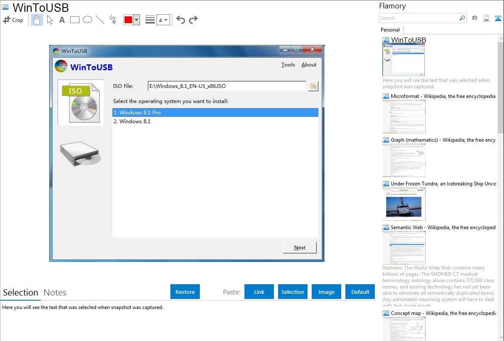Select 2. Windows 8.1 entry
The image size is (504, 341).
(215, 122)
